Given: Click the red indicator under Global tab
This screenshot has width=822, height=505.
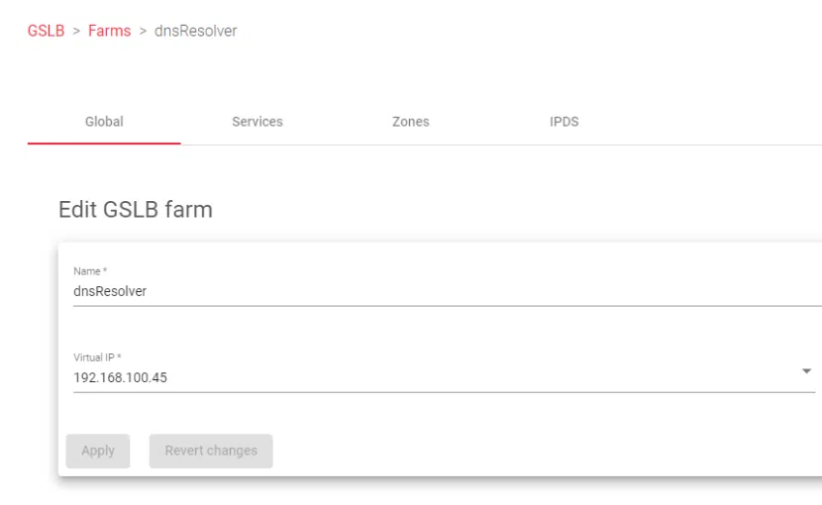Looking at the screenshot, I should pyautogui.click(x=104, y=144).
